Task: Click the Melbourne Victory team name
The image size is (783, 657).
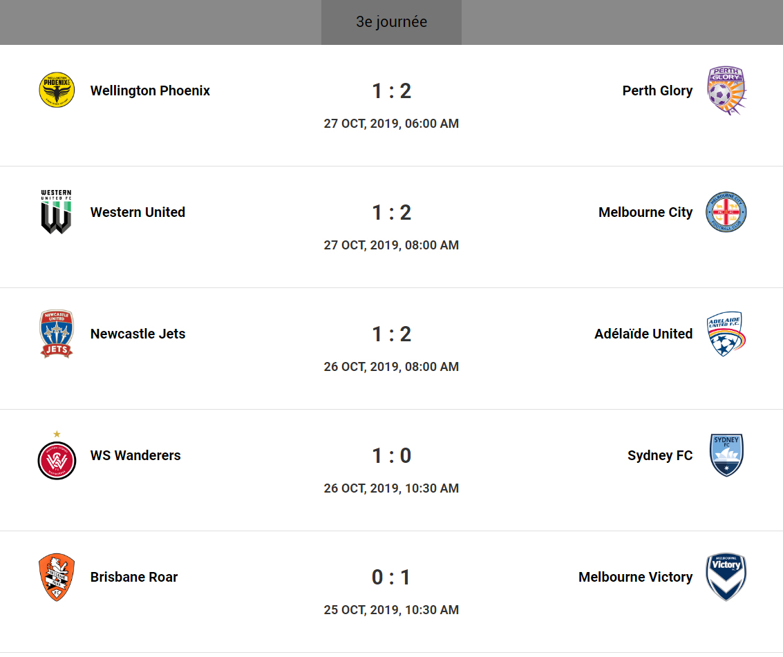Action: pos(635,577)
